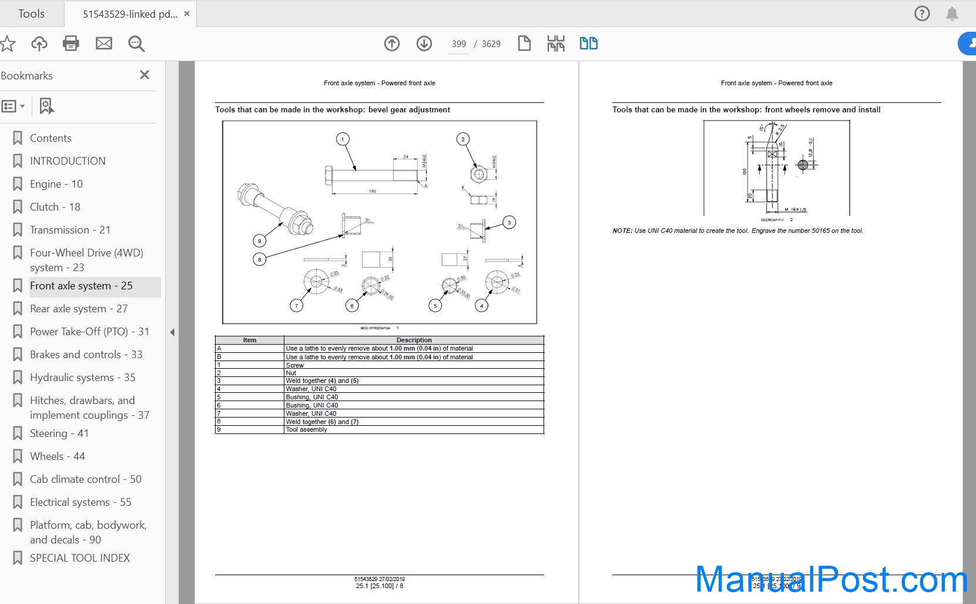Open Platform, cab, bodywork, and decals bookmark

[x=88, y=532]
